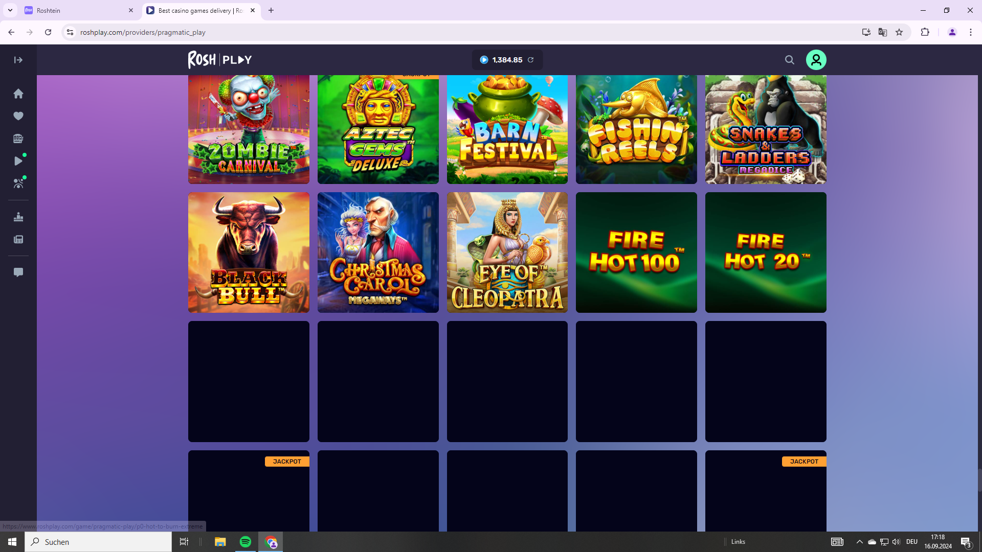Click the play triangle sidebar icon
This screenshot has width=982, height=552.
18,161
